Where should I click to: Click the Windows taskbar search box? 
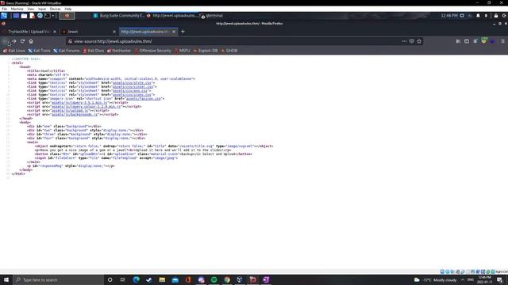pos(58,279)
